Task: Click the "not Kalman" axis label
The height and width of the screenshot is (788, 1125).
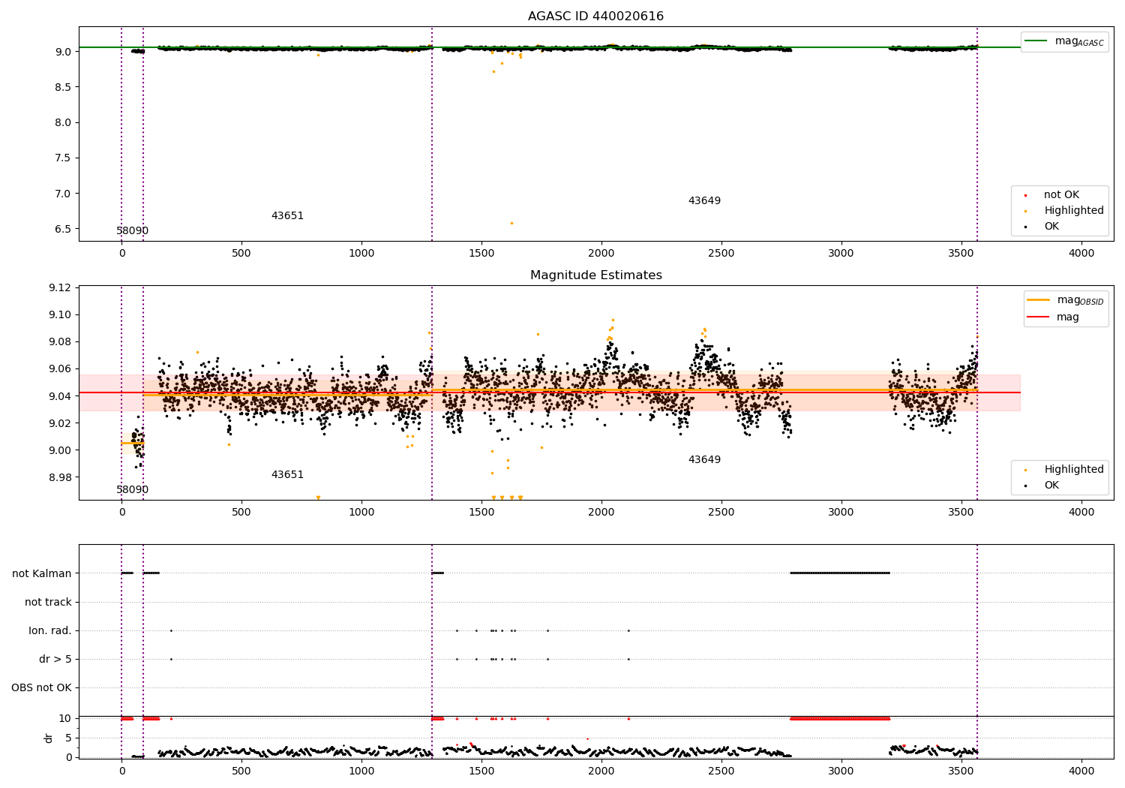Action: coord(42,573)
